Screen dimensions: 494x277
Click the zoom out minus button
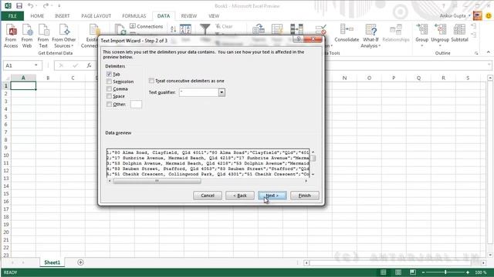click(423, 272)
